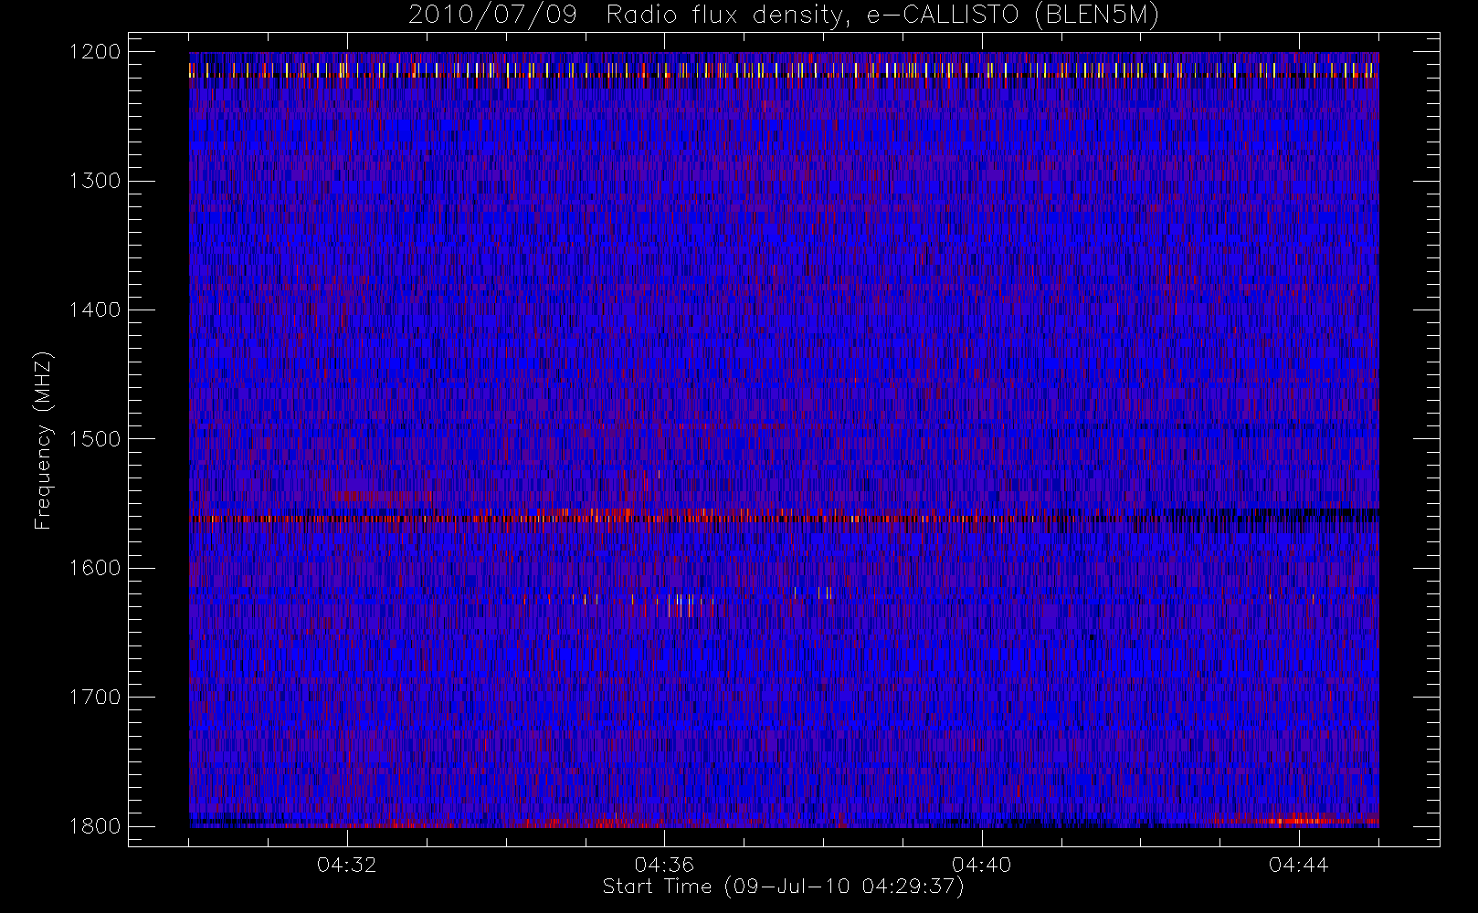The width and height of the screenshot is (1478, 913).
Task: Click the bright interference band near 1560 MHz
Action: (784, 517)
